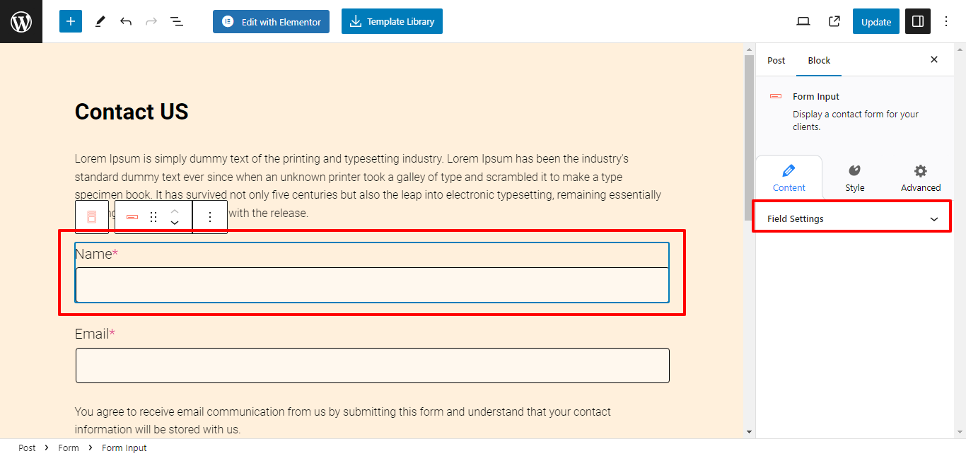Open the block inserter plus button

click(71, 21)
